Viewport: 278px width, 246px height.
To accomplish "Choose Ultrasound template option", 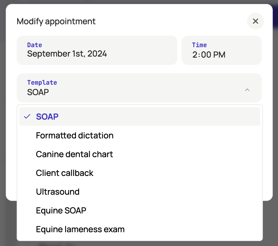I will (140, 192).
